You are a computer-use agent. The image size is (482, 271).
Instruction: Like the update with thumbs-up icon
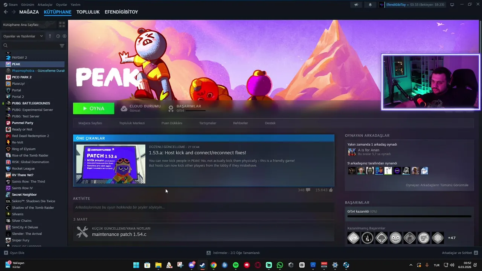pos(331,190)
